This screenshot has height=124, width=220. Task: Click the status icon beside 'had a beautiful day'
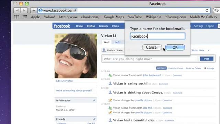point(110,120)
